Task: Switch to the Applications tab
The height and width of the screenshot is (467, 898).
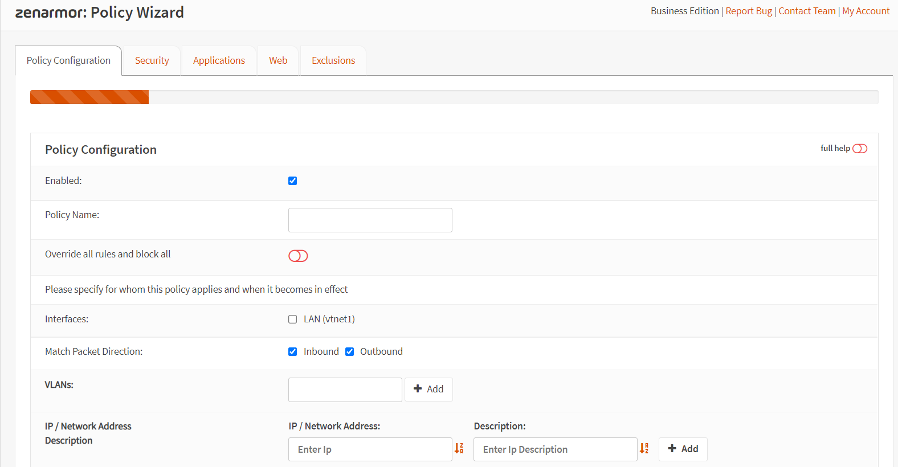Action: [x=219, y=61]
